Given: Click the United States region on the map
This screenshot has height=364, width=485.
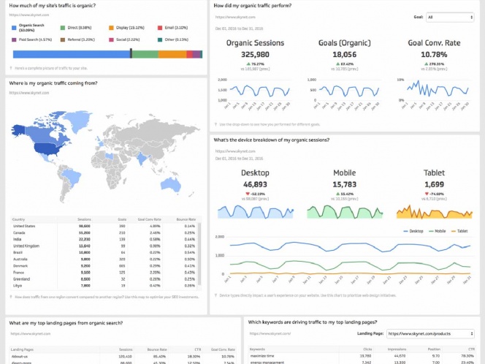Looking at the screenshot, I should pyautogui.click(x=50, y=149).
